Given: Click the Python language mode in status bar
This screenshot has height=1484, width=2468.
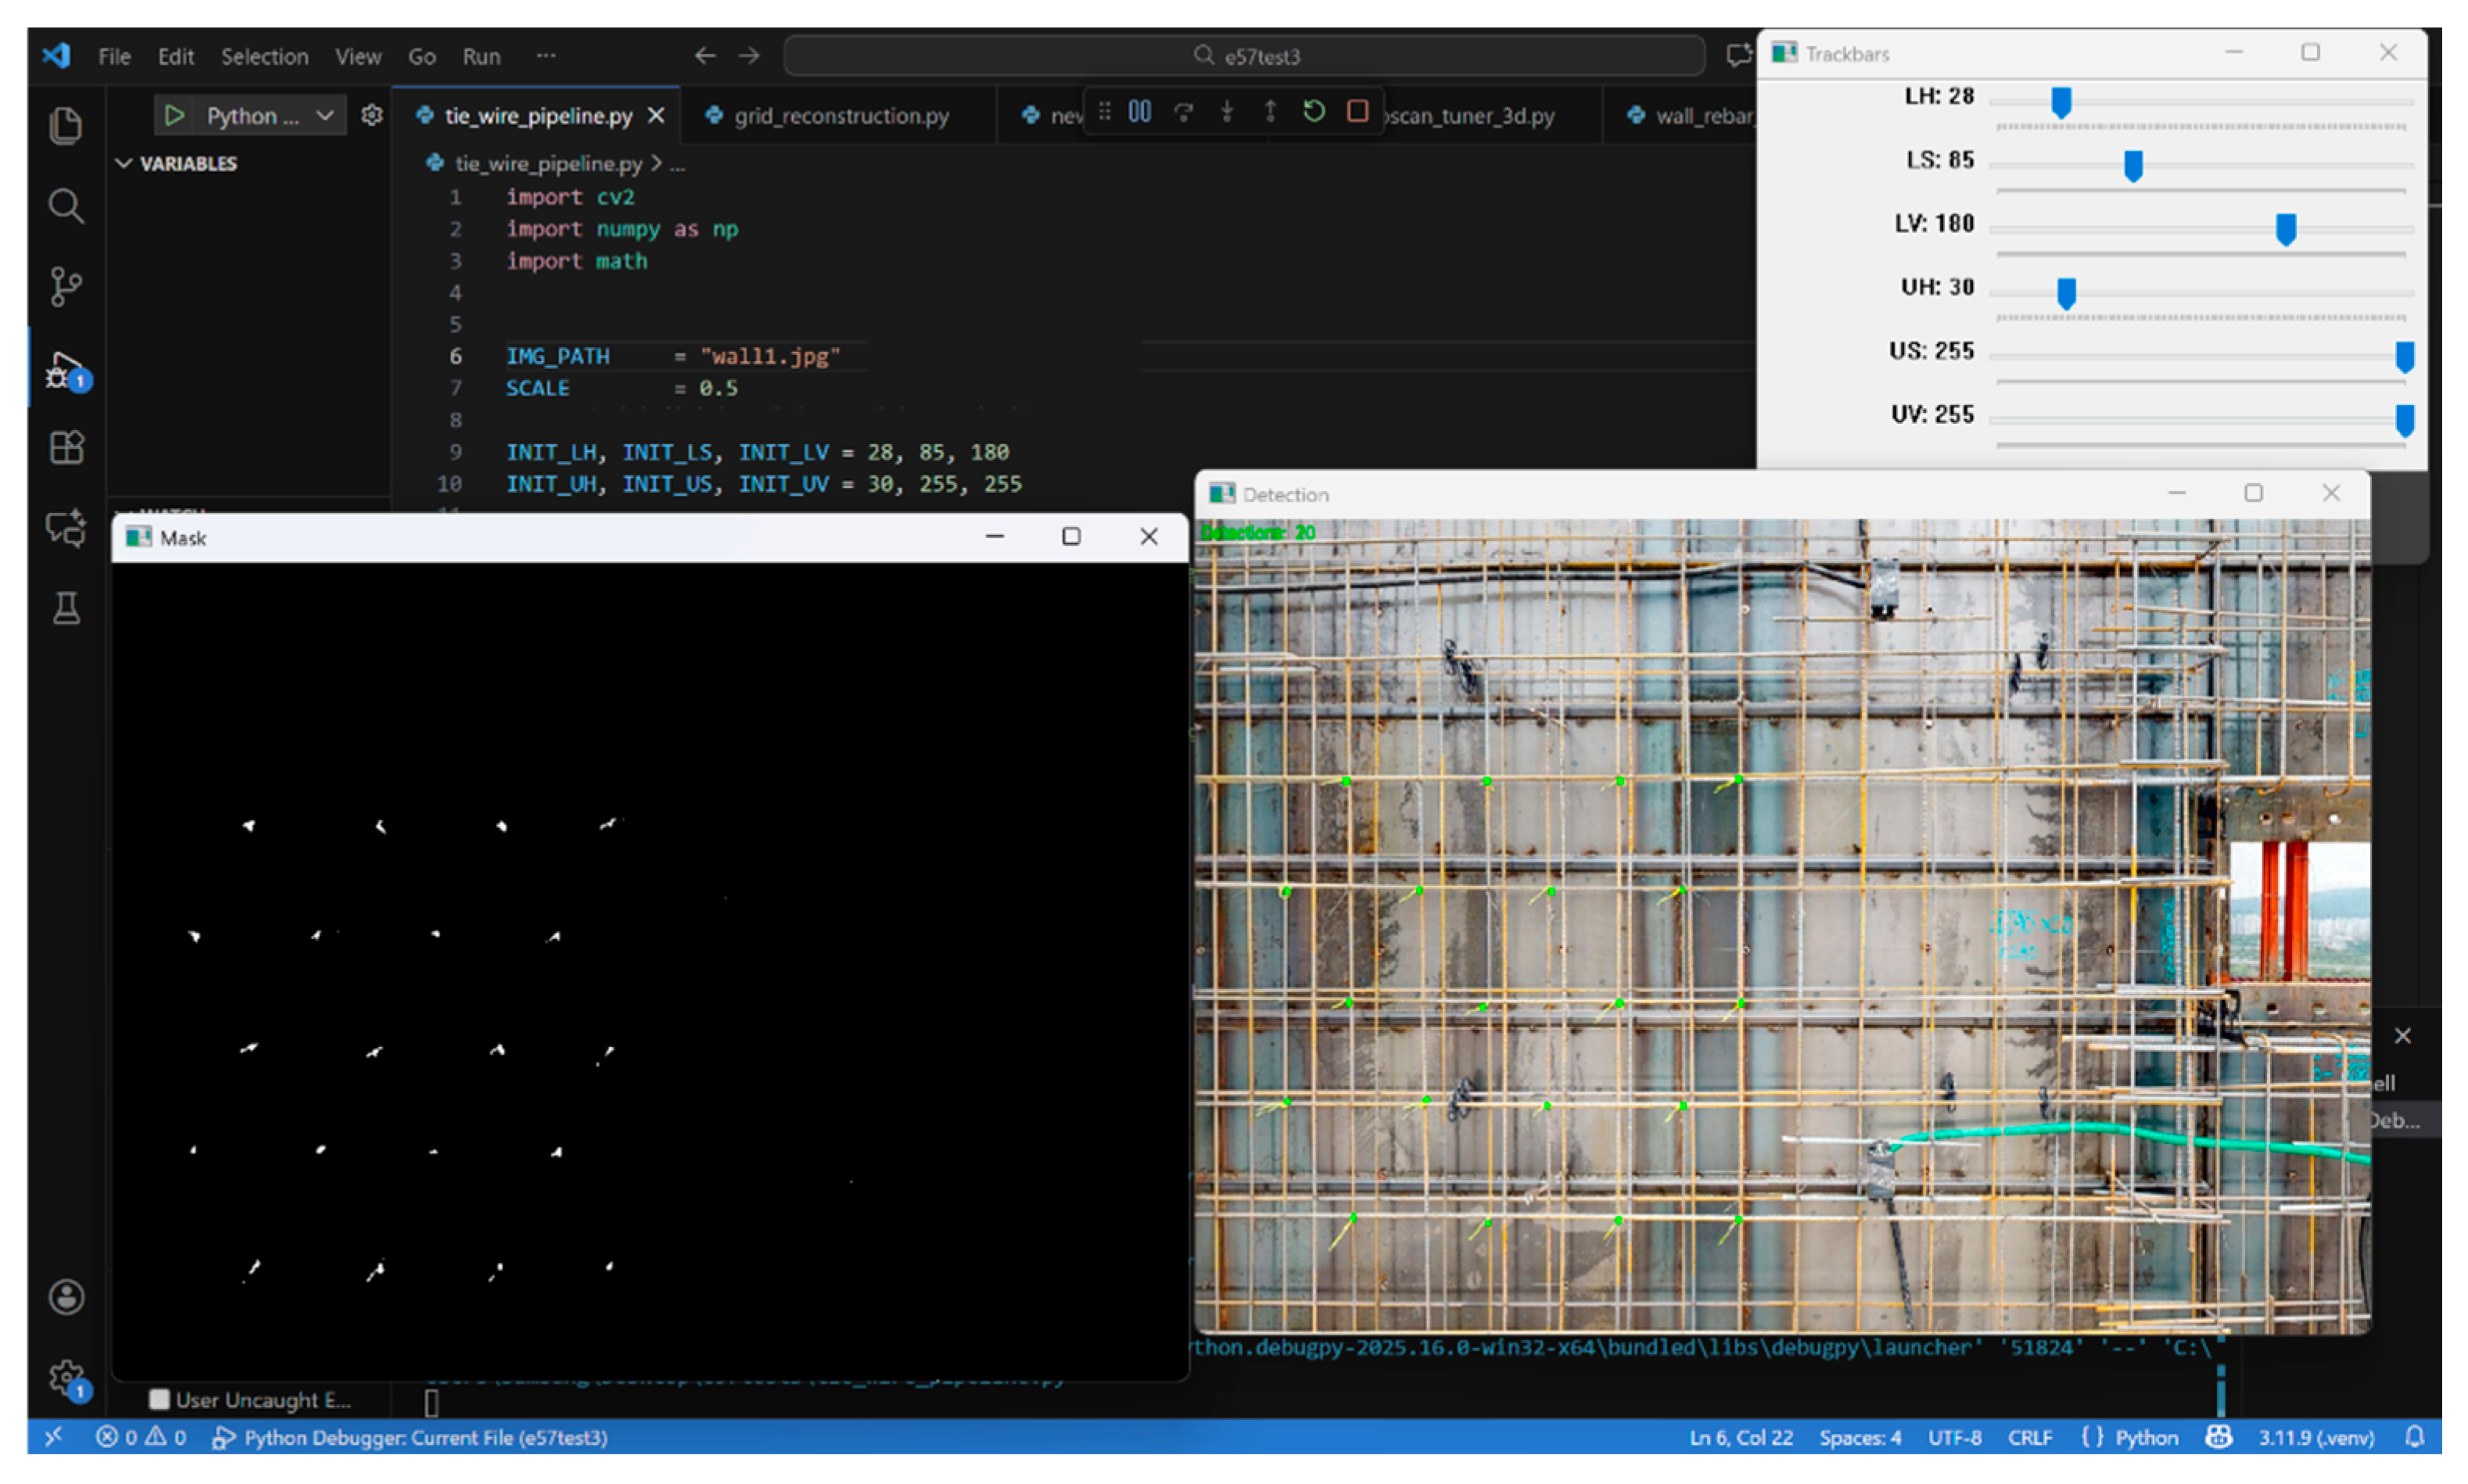Looking at the screenshot, I should click(x=2146, y=1437).
